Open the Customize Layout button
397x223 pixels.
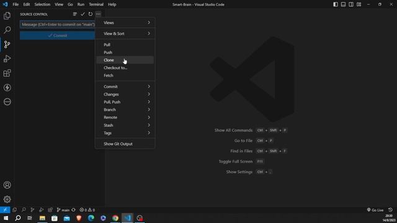point(359,4)
